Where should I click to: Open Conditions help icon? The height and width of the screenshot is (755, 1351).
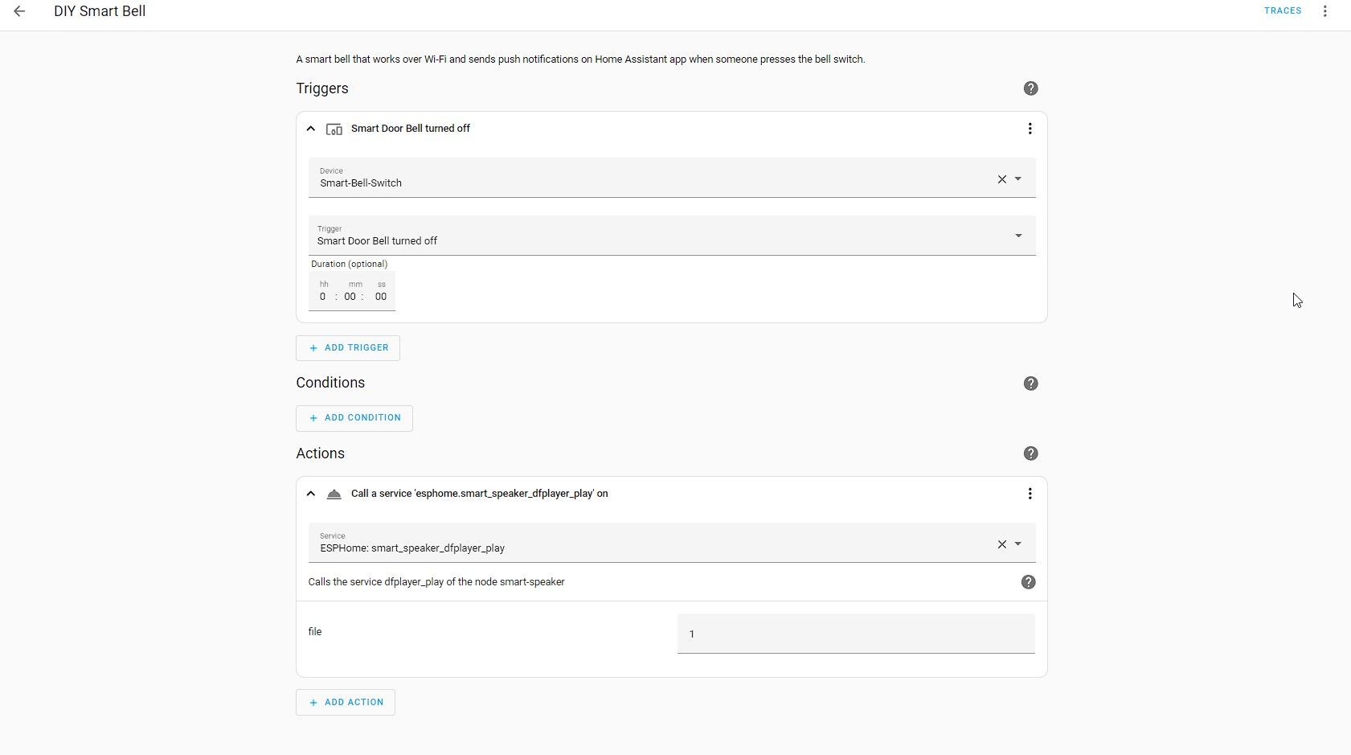(1030, 384)
